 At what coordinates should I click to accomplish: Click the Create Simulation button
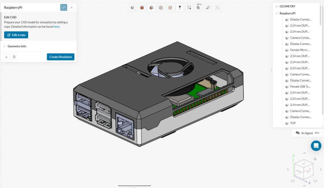[x=60, y=57]
